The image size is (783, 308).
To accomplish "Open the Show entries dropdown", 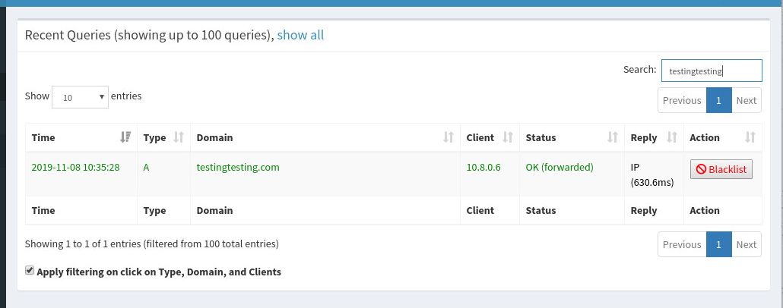I will 80,97.
